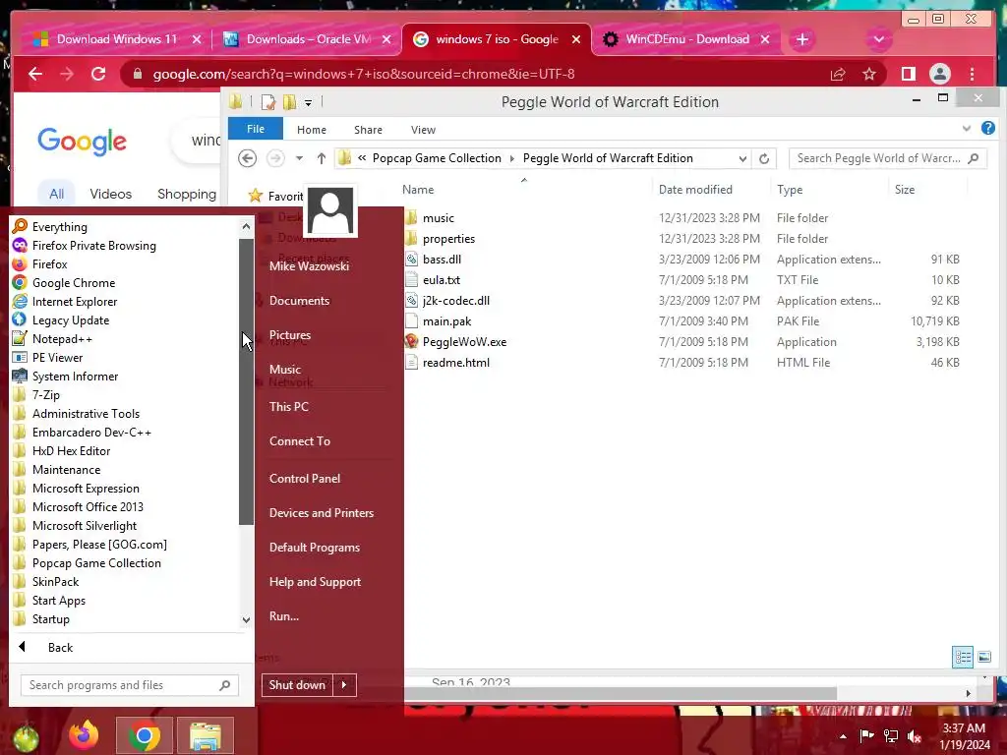1007x755 pixels.
Task: Open File Explorer from the taskbar
Action: [x=205, y=735]
